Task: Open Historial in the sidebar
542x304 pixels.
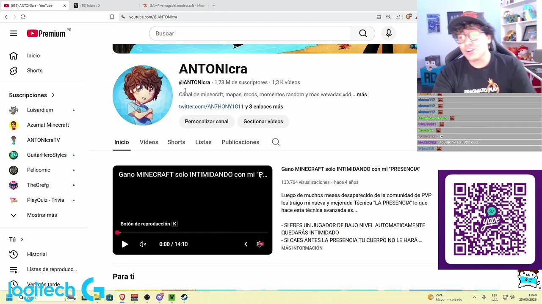Action: (36, 254)
